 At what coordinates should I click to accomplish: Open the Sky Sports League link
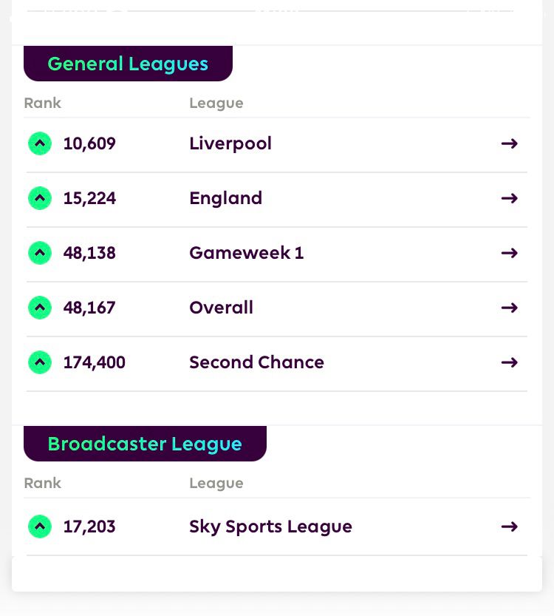(x=271, y=527)
